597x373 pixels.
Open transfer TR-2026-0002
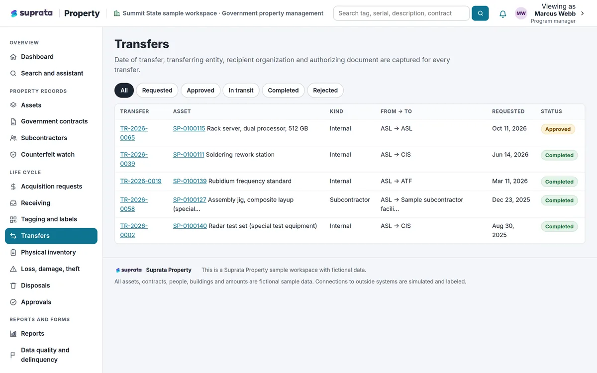(134, 230)
